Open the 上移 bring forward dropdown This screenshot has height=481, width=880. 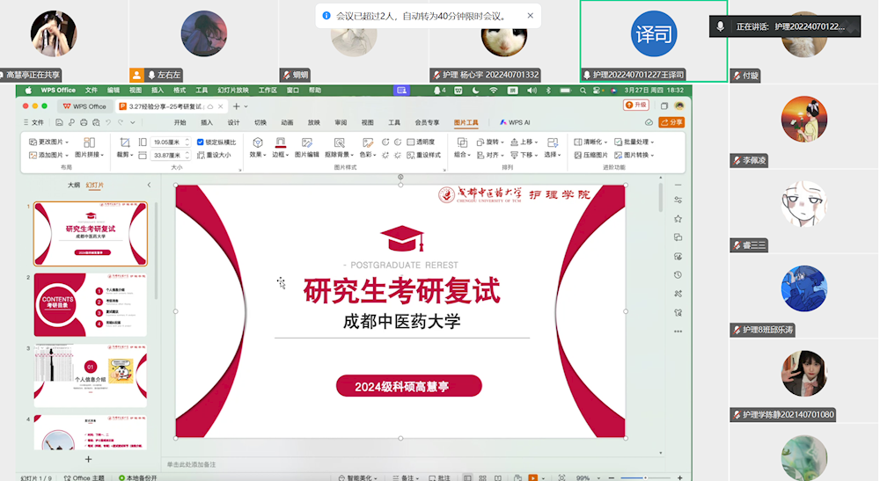524,142
